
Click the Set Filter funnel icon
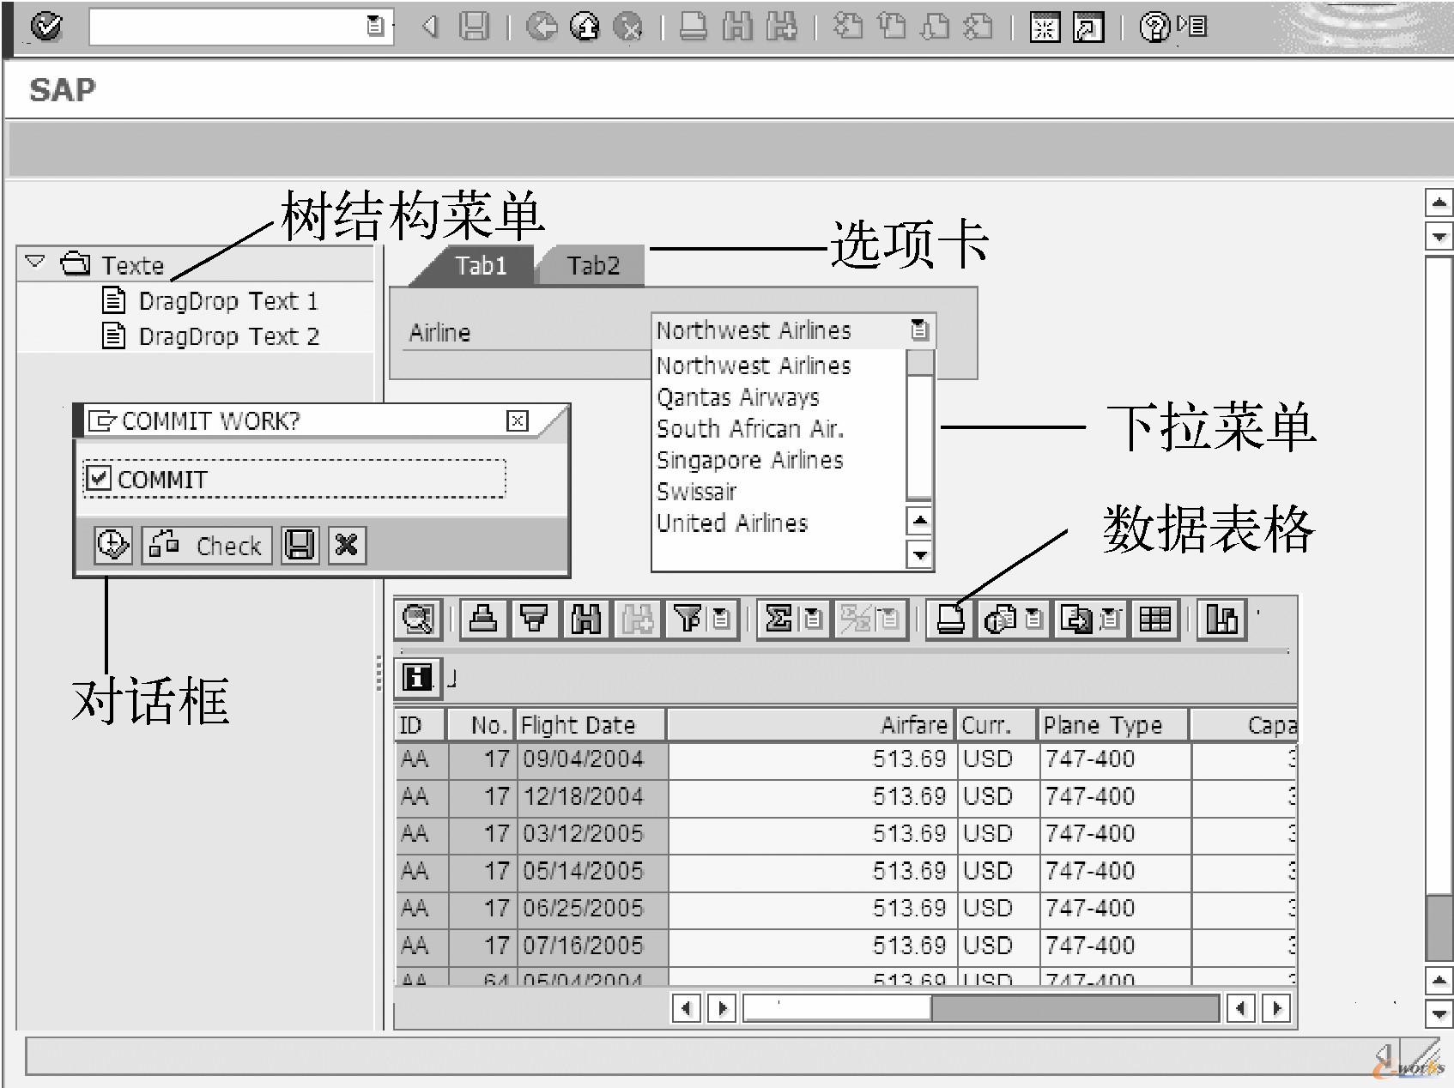pyautogui.click(x=688, y=620)
